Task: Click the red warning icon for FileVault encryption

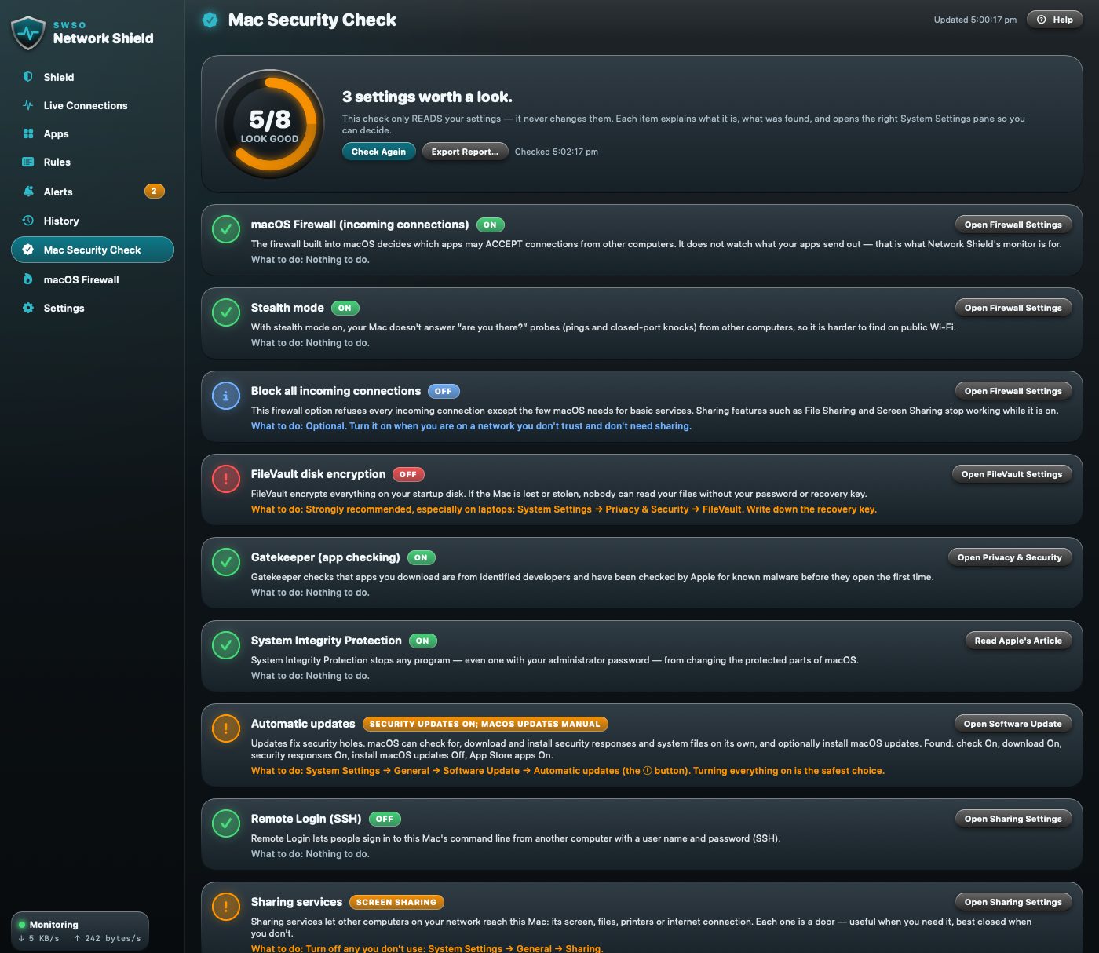Action: [x=226, y=479]
